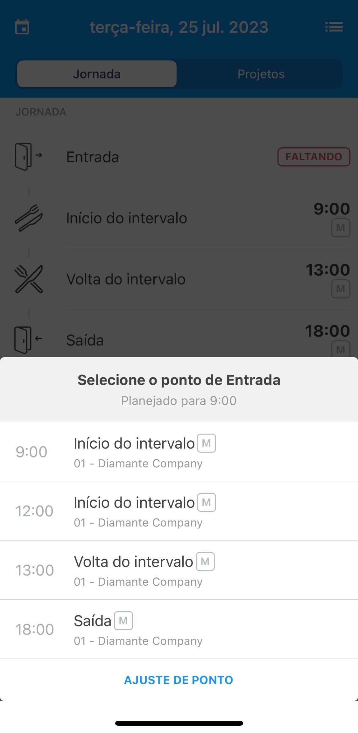Switch to the Jornada tab
The image size is (358, 733).
click(x=97, y=74)
